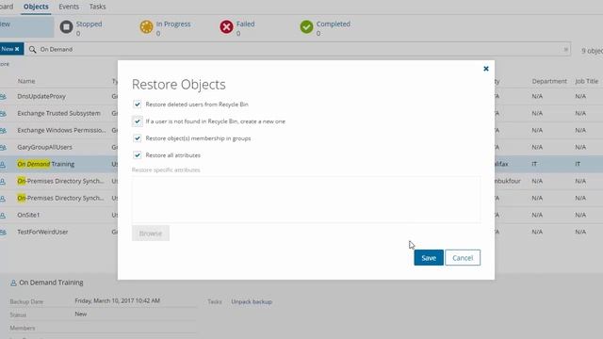The width and height of the screenshot is (603, 339).
Task: Select the TestForWeirdUser row
Action: click(x=301, y=232)
